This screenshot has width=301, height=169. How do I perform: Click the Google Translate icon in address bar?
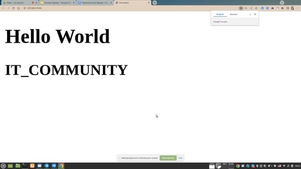241,8
